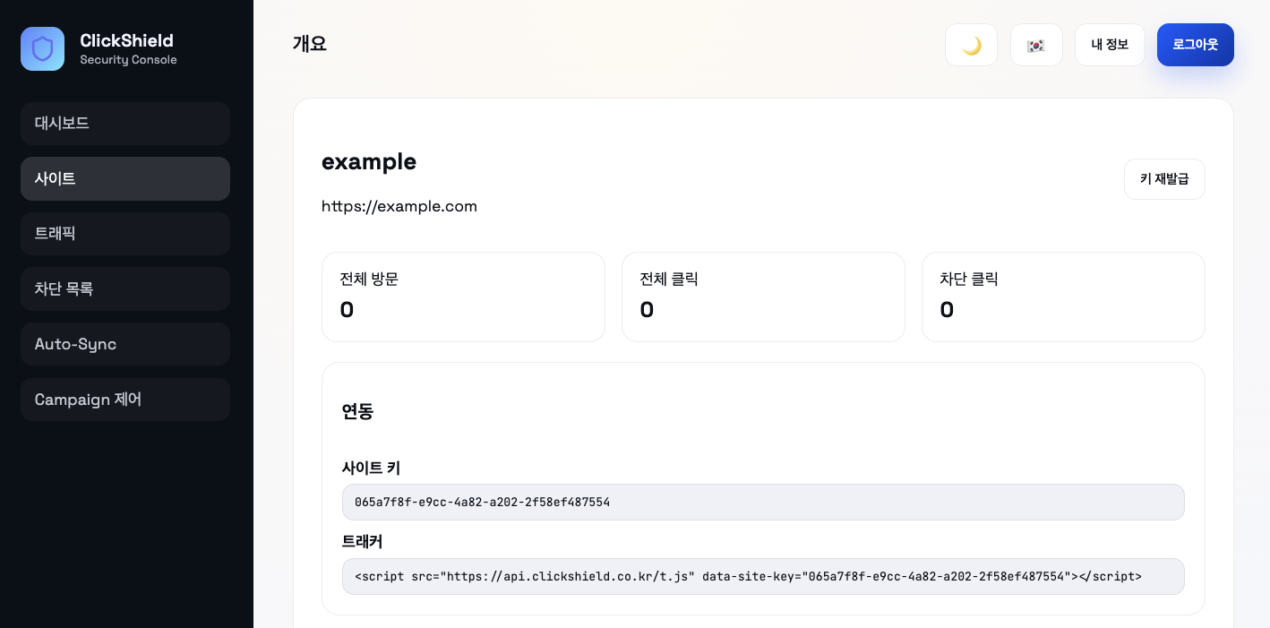Viewport: 1270px width, 628px height.
Task: Select 사이트 in the sidebar
Action: point(125,178)
